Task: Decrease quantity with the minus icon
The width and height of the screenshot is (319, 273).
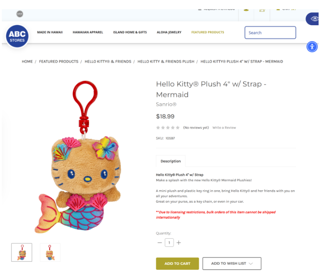Action: pos(159,243)
